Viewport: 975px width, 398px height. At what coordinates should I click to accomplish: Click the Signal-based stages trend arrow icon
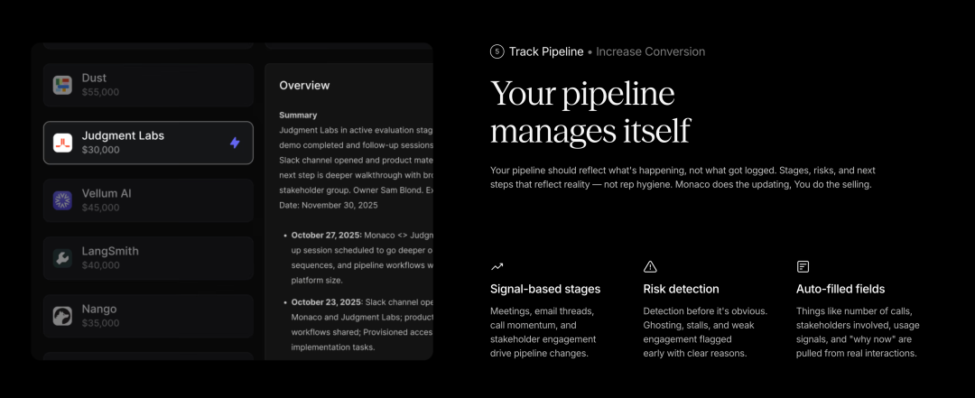(x=497, y=266)
